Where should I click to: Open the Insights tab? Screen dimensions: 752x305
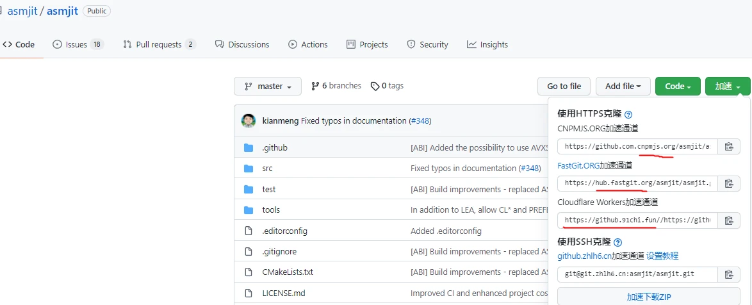487,45
